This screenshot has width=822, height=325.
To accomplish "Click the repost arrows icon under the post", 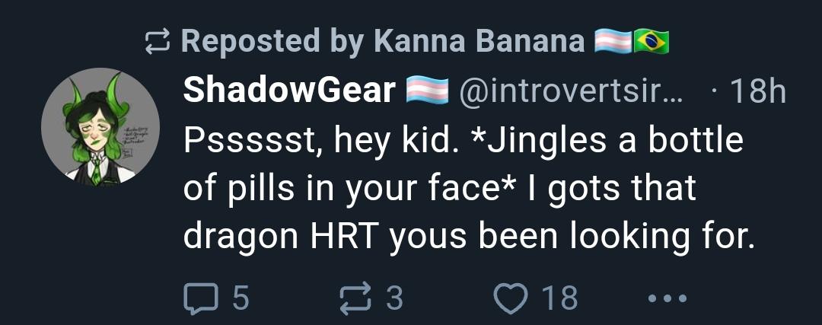I will click(357, 298).
